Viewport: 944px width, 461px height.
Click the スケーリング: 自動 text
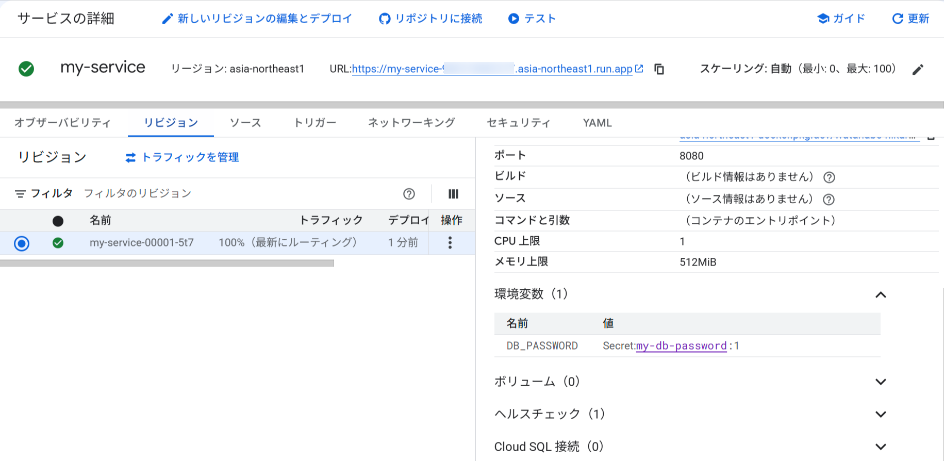746,69
